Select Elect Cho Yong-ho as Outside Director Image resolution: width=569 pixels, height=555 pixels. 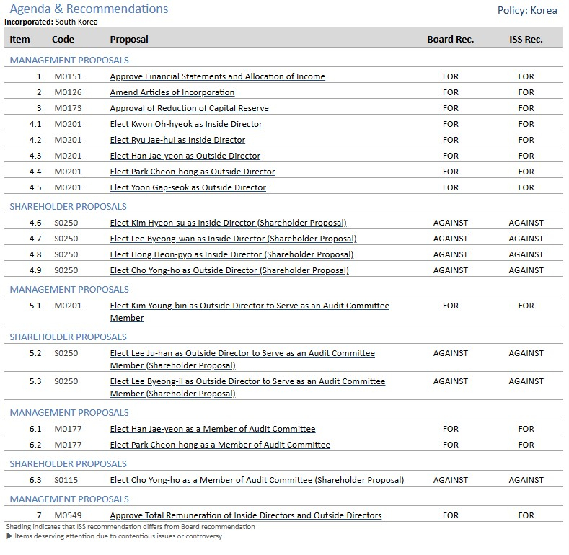click(229, 270)
